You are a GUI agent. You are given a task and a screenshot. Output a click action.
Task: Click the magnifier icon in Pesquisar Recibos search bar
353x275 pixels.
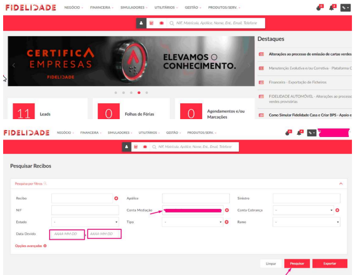point(154,147)
